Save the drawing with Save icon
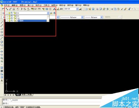139x108 pixels. (93, 9)
